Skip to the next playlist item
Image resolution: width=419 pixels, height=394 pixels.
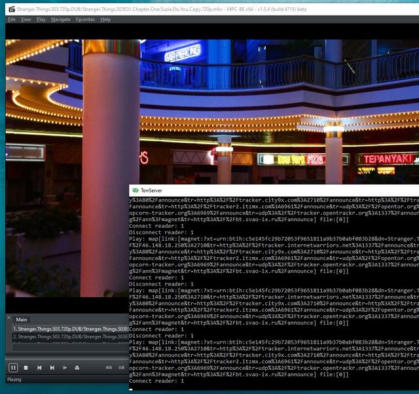coord(52,368)
